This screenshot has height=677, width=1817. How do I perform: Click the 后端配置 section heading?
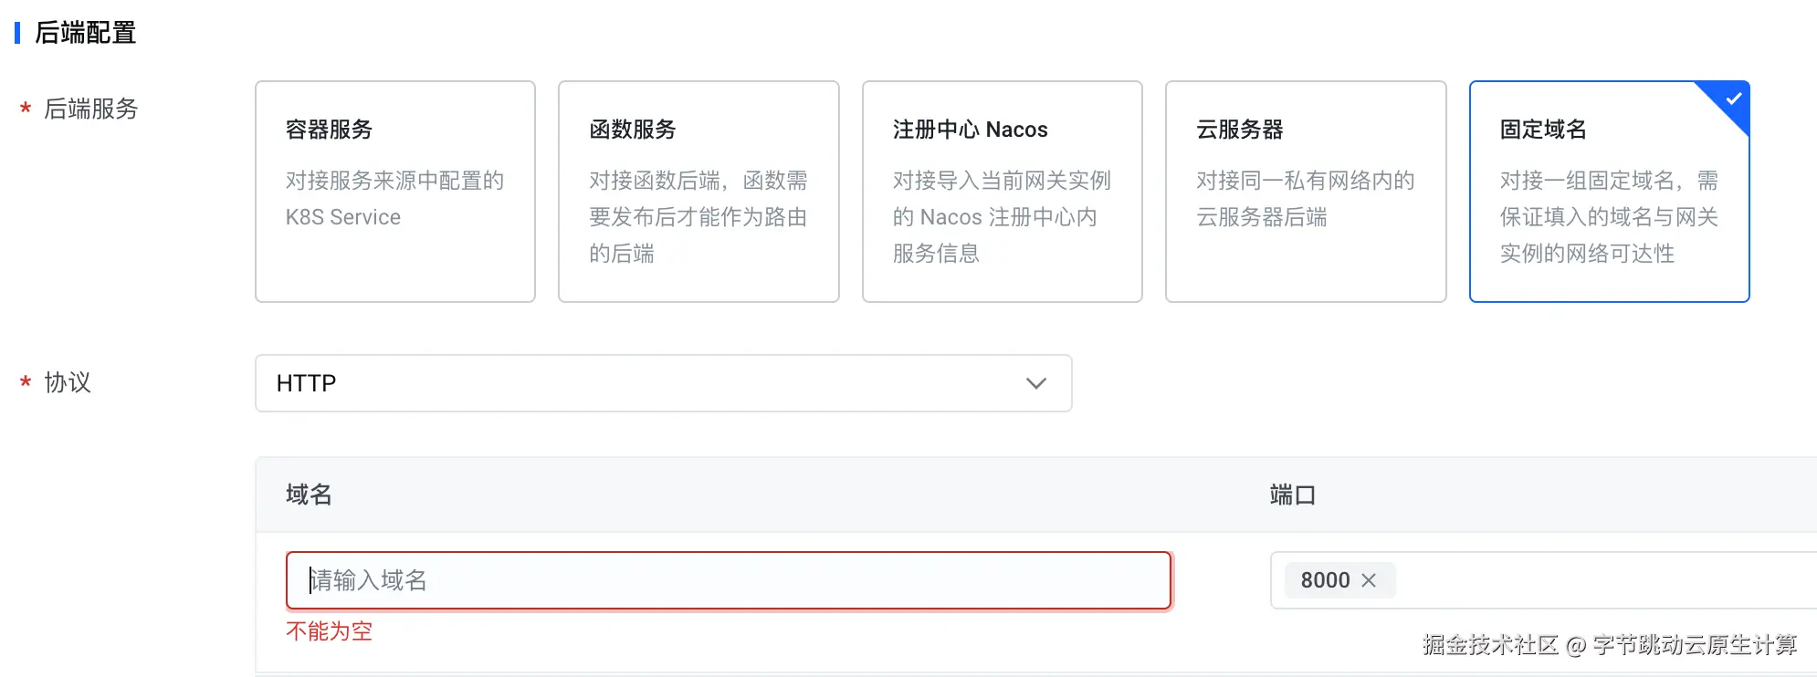(85, 33)
